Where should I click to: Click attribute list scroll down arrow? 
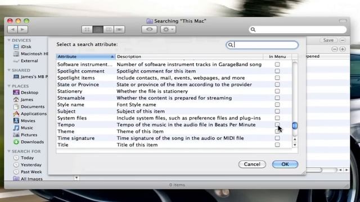click(x=295, y=145)
